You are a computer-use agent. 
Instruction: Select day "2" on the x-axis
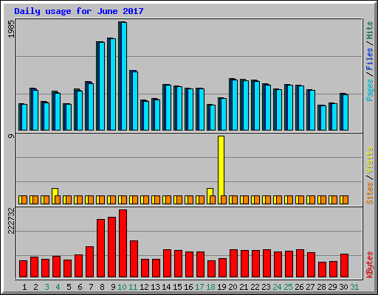(x=35, y=287)
